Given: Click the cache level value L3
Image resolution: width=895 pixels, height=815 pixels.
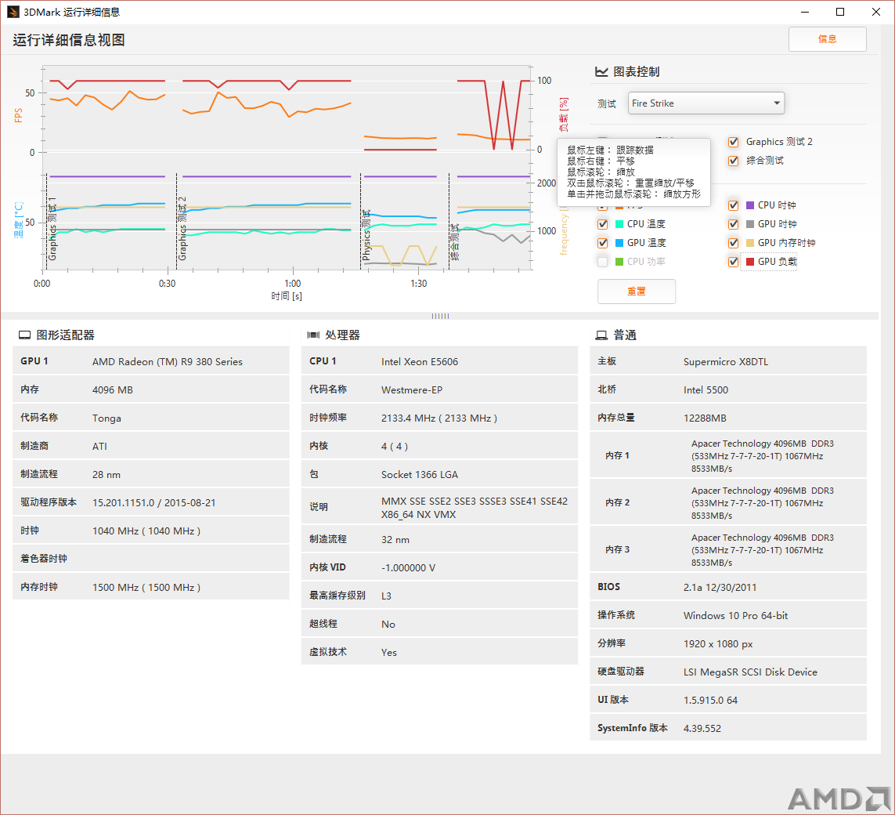Looking at the screenshot, I should (x=387, y=596).
